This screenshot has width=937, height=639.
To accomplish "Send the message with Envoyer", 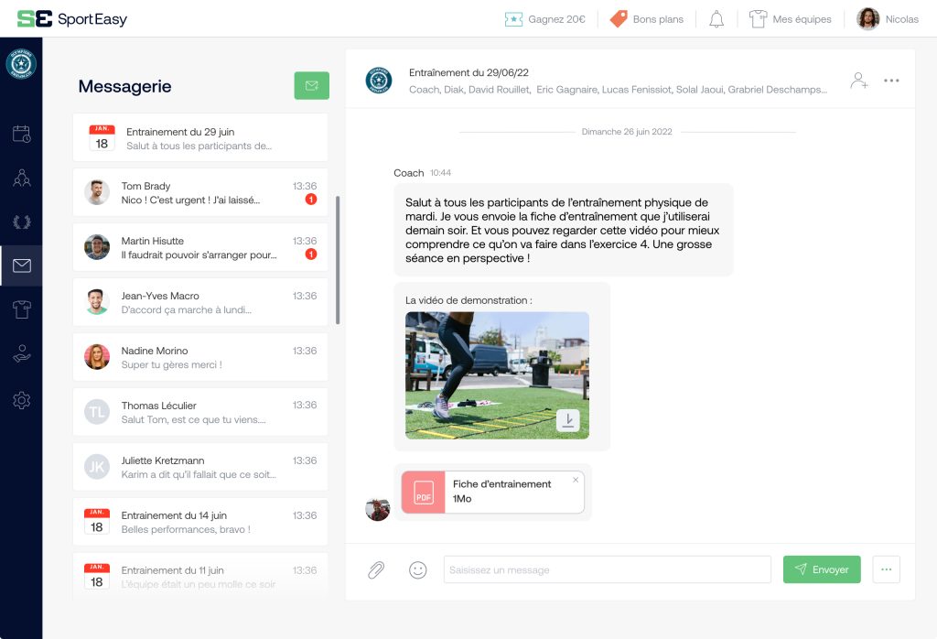I will 822,569.
